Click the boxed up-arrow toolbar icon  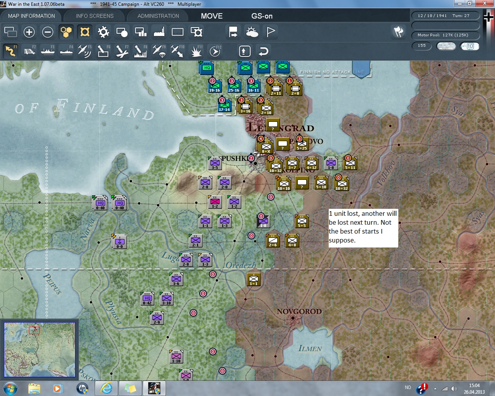tap(244, 51)
